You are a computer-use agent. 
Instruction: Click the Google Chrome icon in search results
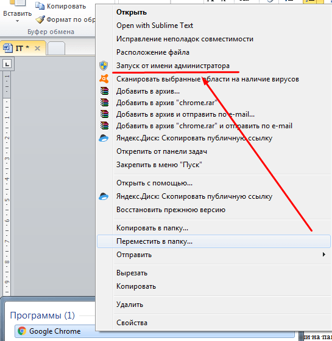coord(22,331)
